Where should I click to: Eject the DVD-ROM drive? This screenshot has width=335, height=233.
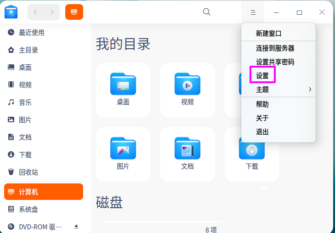point(76,227)
